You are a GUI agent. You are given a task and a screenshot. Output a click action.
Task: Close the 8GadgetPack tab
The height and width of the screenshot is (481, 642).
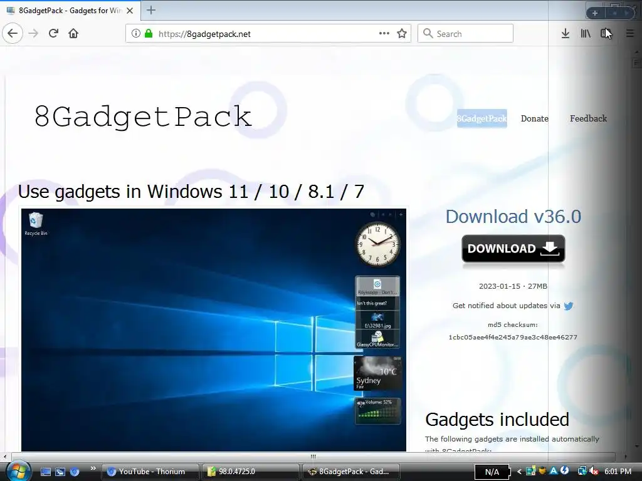tap(130, 11)
